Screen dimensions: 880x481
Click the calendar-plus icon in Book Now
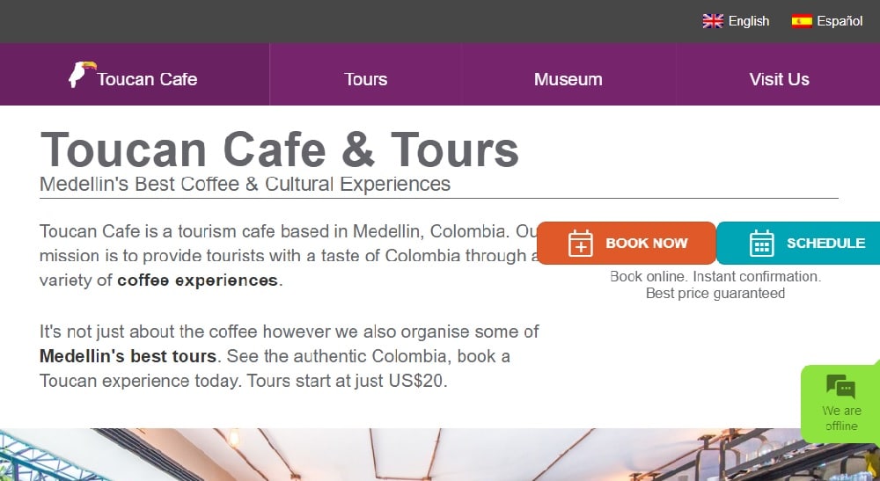click(x=581, y=244)
